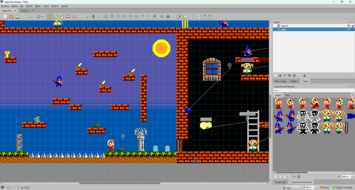
Task: Select the Insert Rectangle tool
Action: coord(112,17)
